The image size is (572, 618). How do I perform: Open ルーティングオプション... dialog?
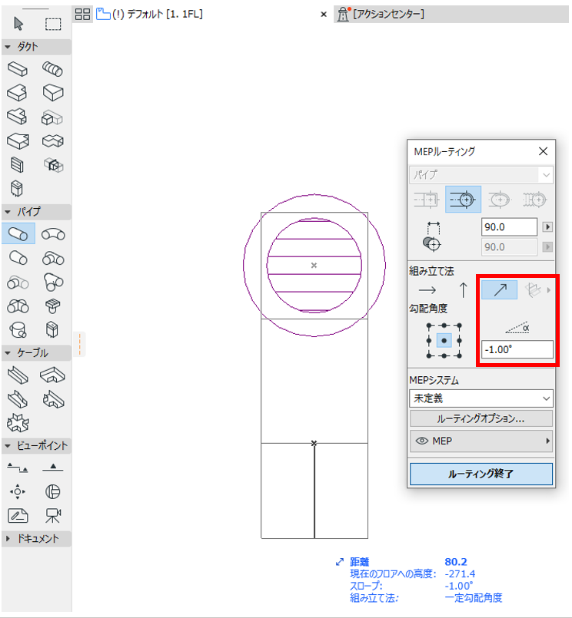click(481, 418)
